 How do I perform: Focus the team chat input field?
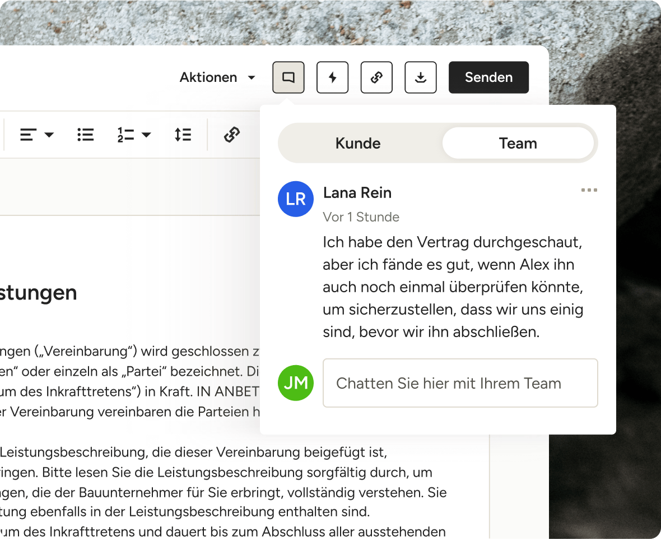click(460, 383)
